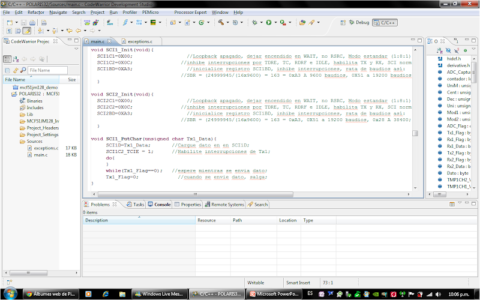
Task: Switch to the Debug perspective
Action: (359, 22)
